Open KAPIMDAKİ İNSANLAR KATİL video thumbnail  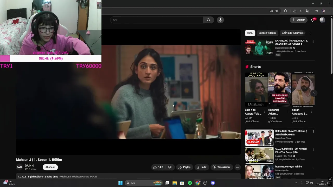click(x=259, y=47)
